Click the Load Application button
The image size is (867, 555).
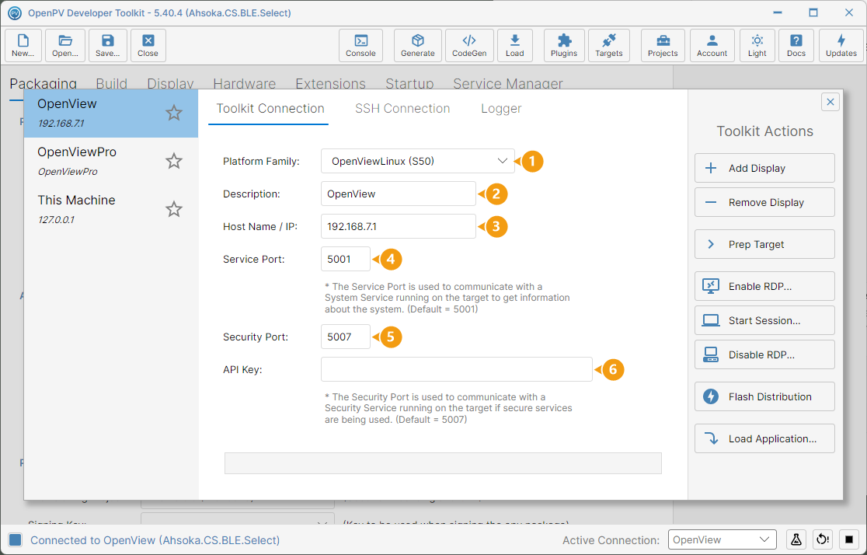[764, 439]
